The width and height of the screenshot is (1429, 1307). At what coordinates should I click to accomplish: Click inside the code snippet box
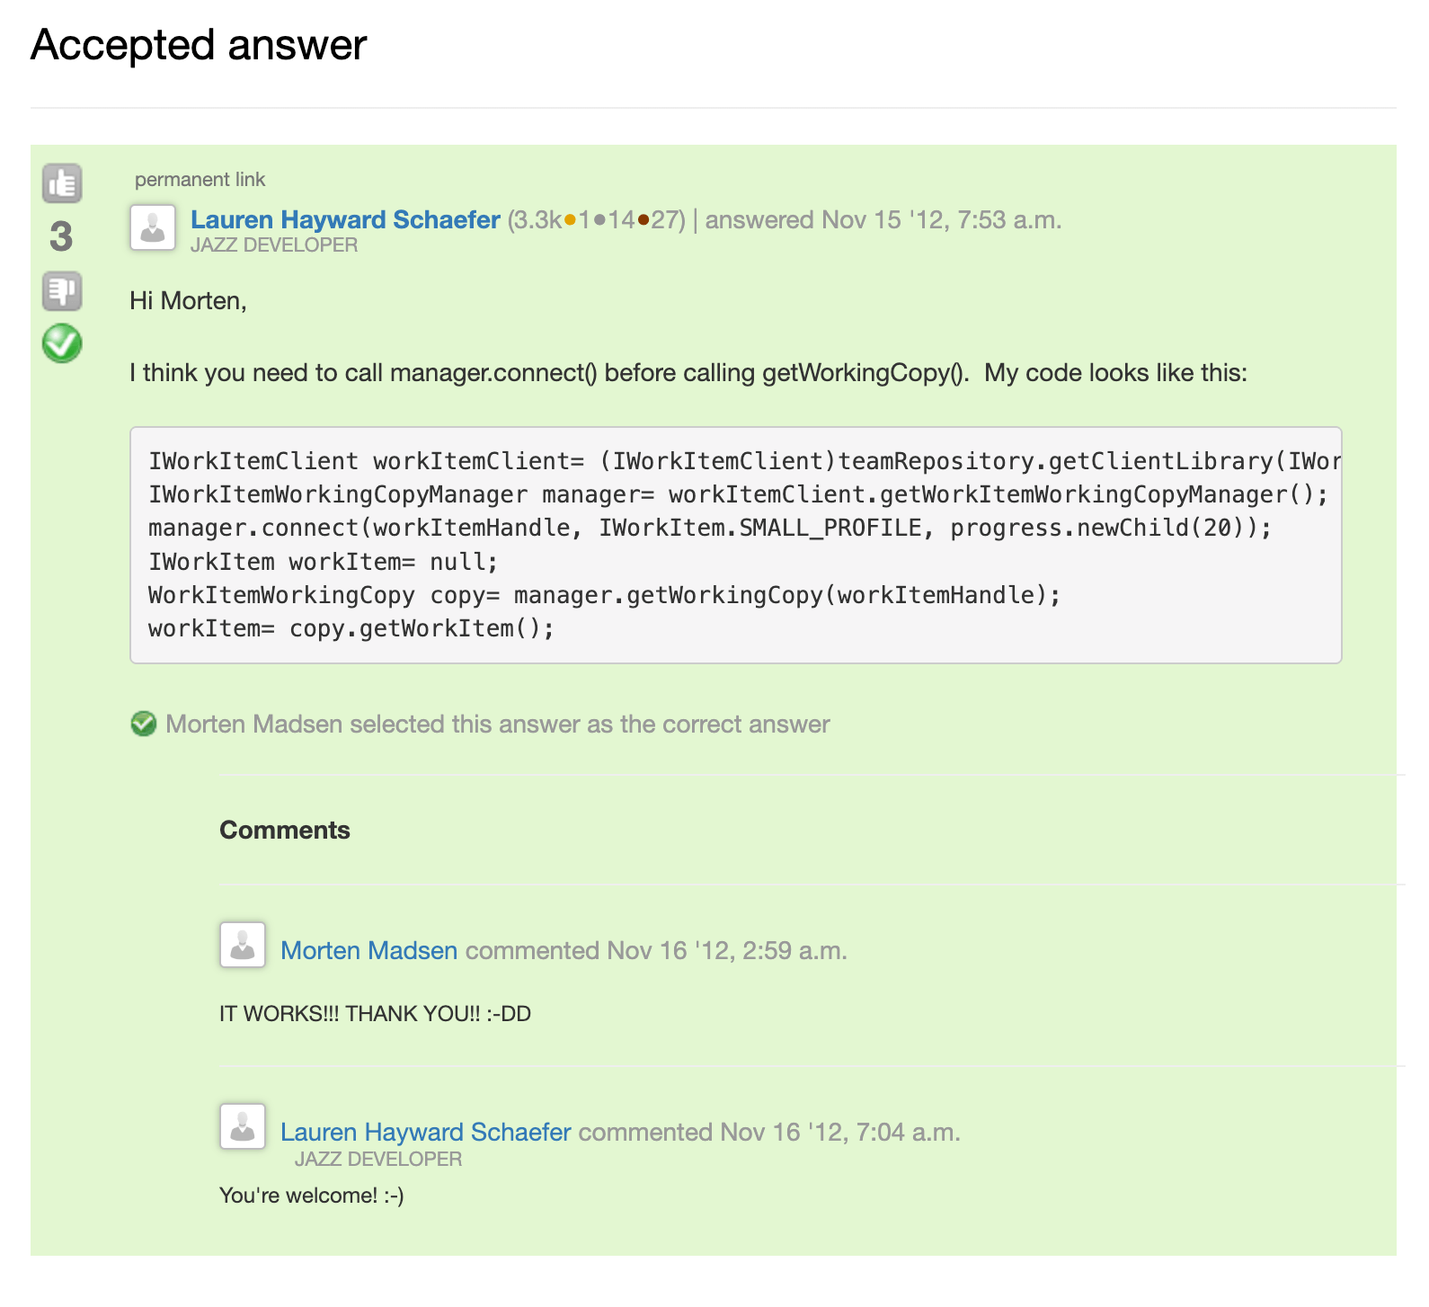pyautogui.click(x=735, y=546)
